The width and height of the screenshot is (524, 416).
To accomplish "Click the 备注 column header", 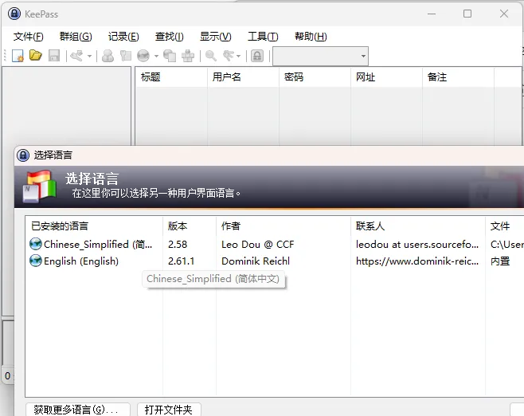I will pyautogui.click(x=458, y=77).
